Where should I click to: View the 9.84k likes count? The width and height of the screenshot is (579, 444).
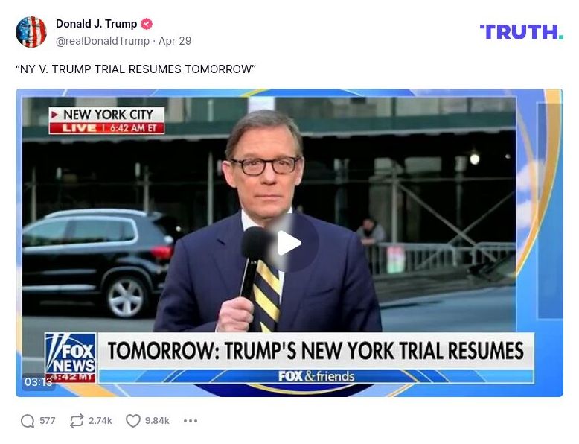[x=157, y=421]
